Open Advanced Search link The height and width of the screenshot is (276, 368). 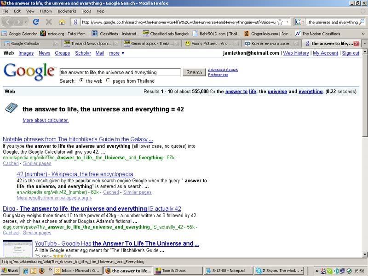[223, 70]
